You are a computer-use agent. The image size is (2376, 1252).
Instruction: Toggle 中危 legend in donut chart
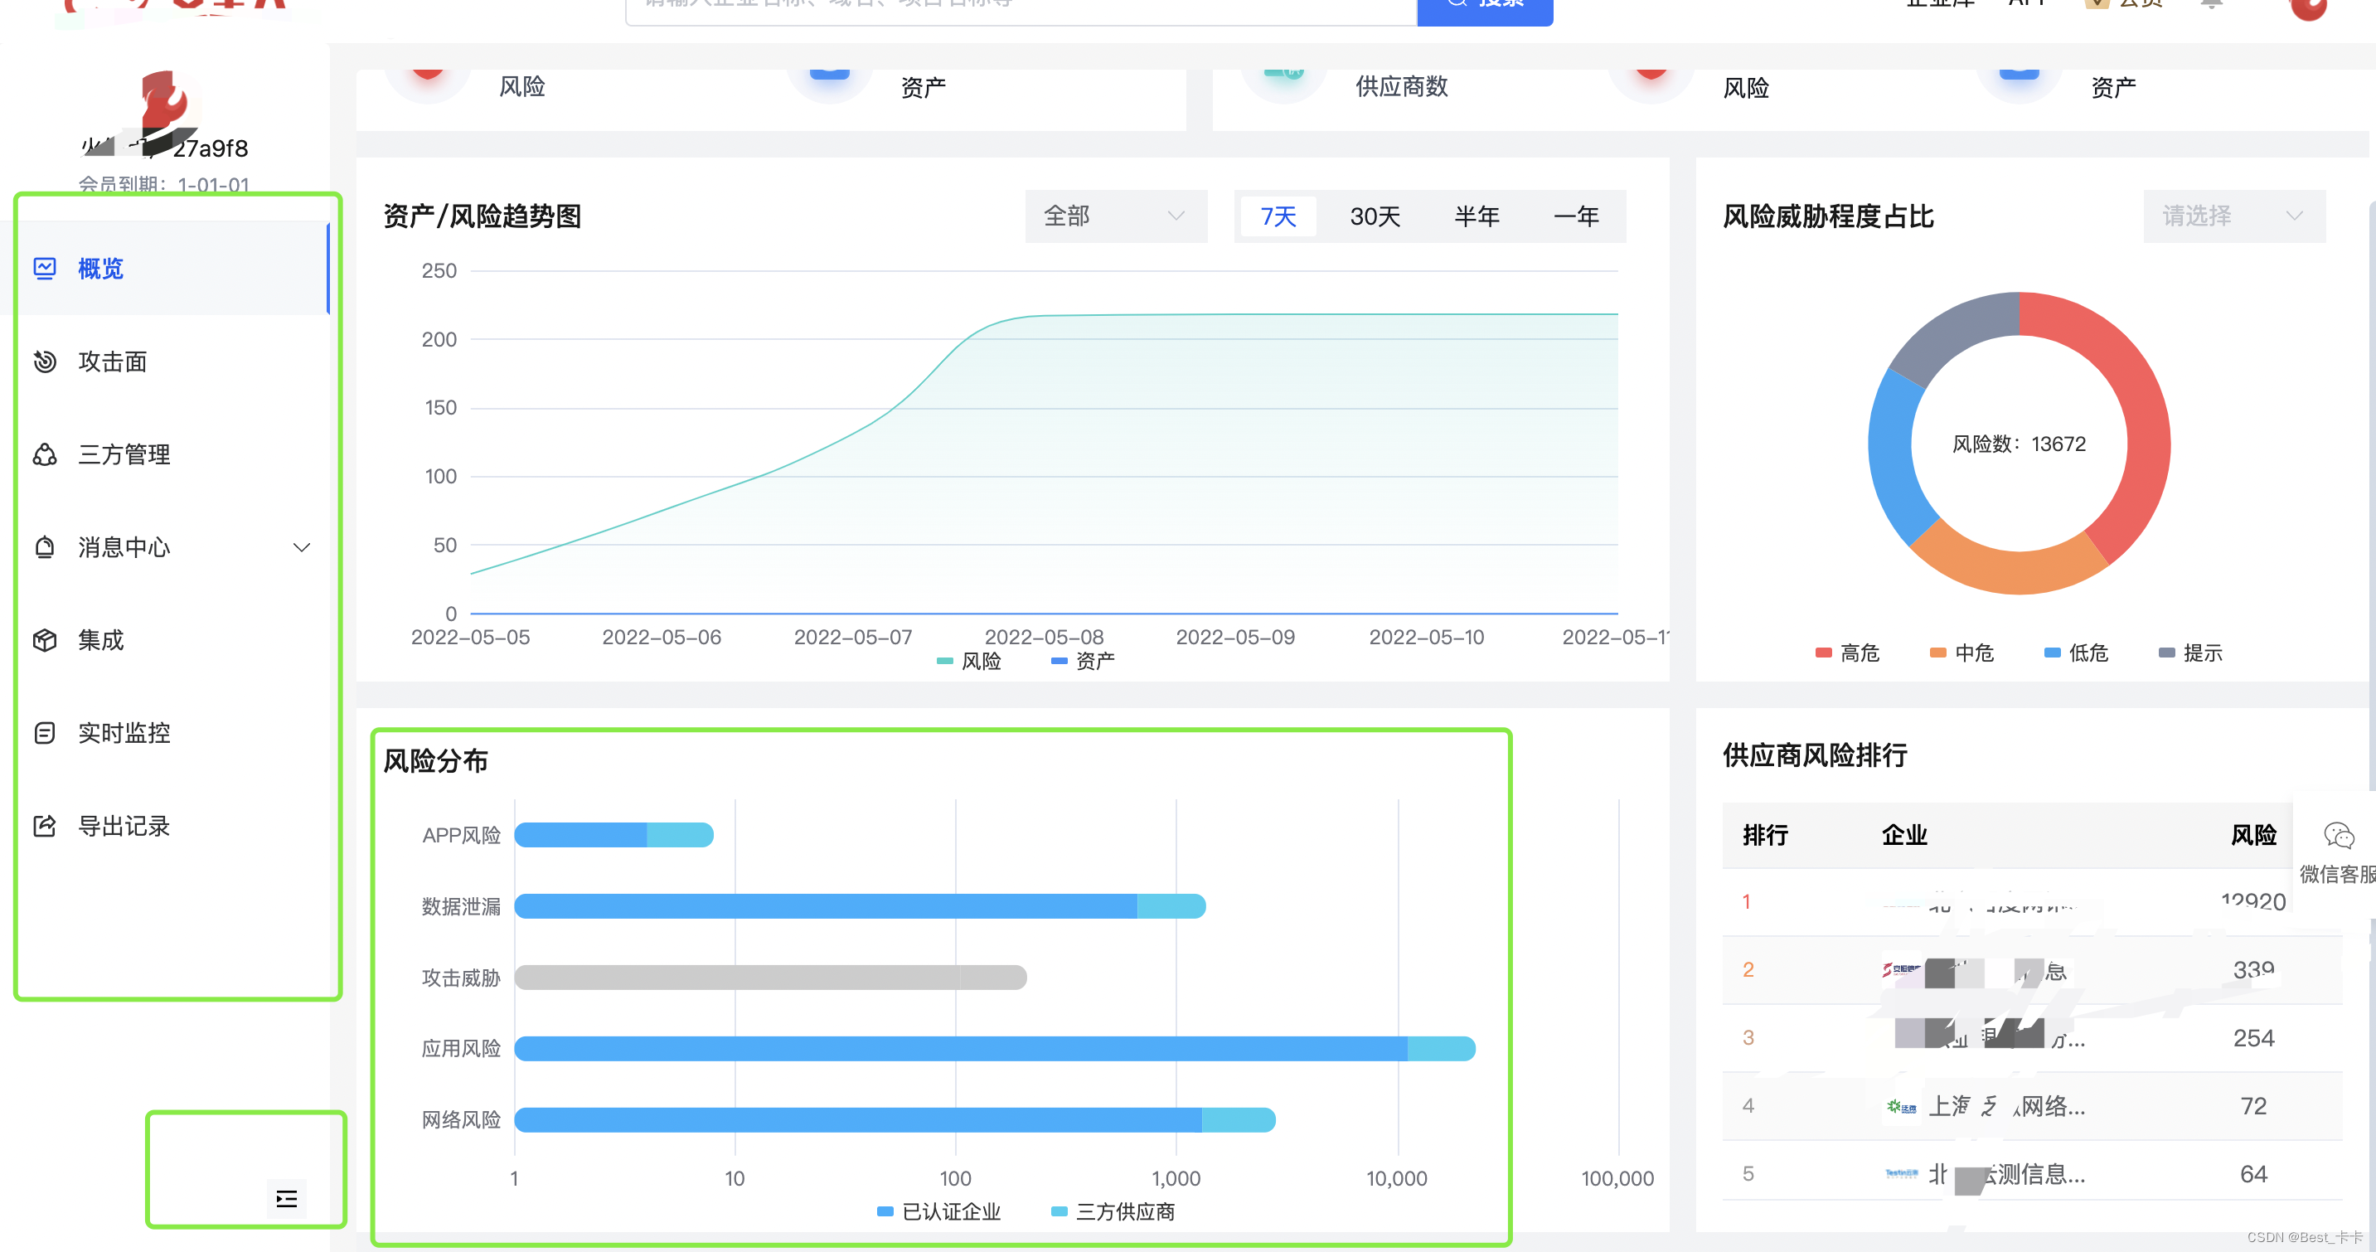[1961, 653]
